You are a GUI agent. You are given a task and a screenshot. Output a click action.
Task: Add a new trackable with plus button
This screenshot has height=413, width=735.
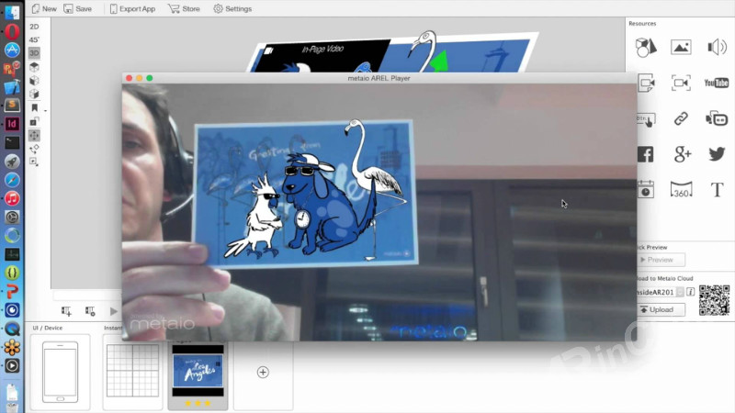[263, 373]
